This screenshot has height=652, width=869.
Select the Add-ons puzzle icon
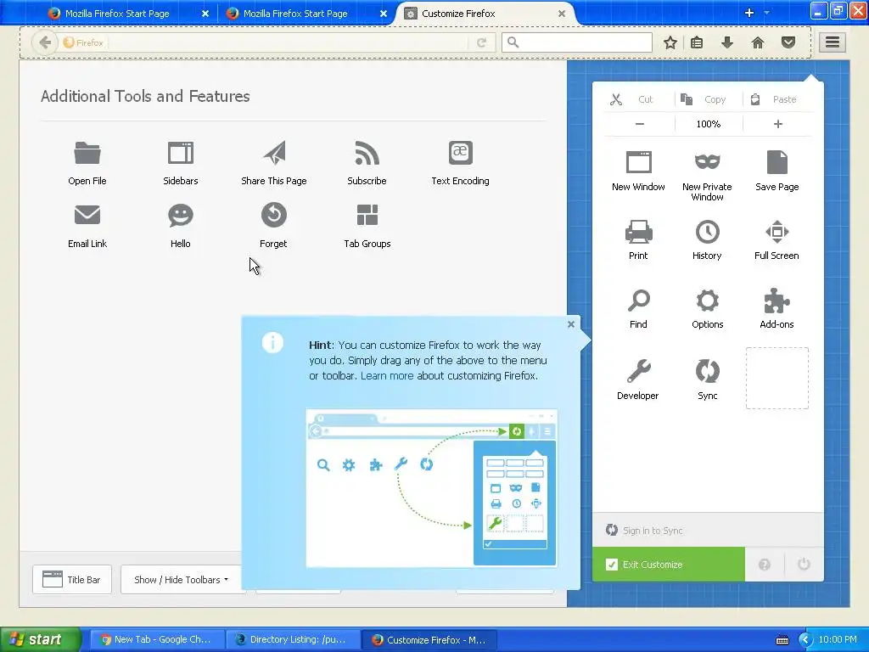pyautogui.click(x=777, y=301)
